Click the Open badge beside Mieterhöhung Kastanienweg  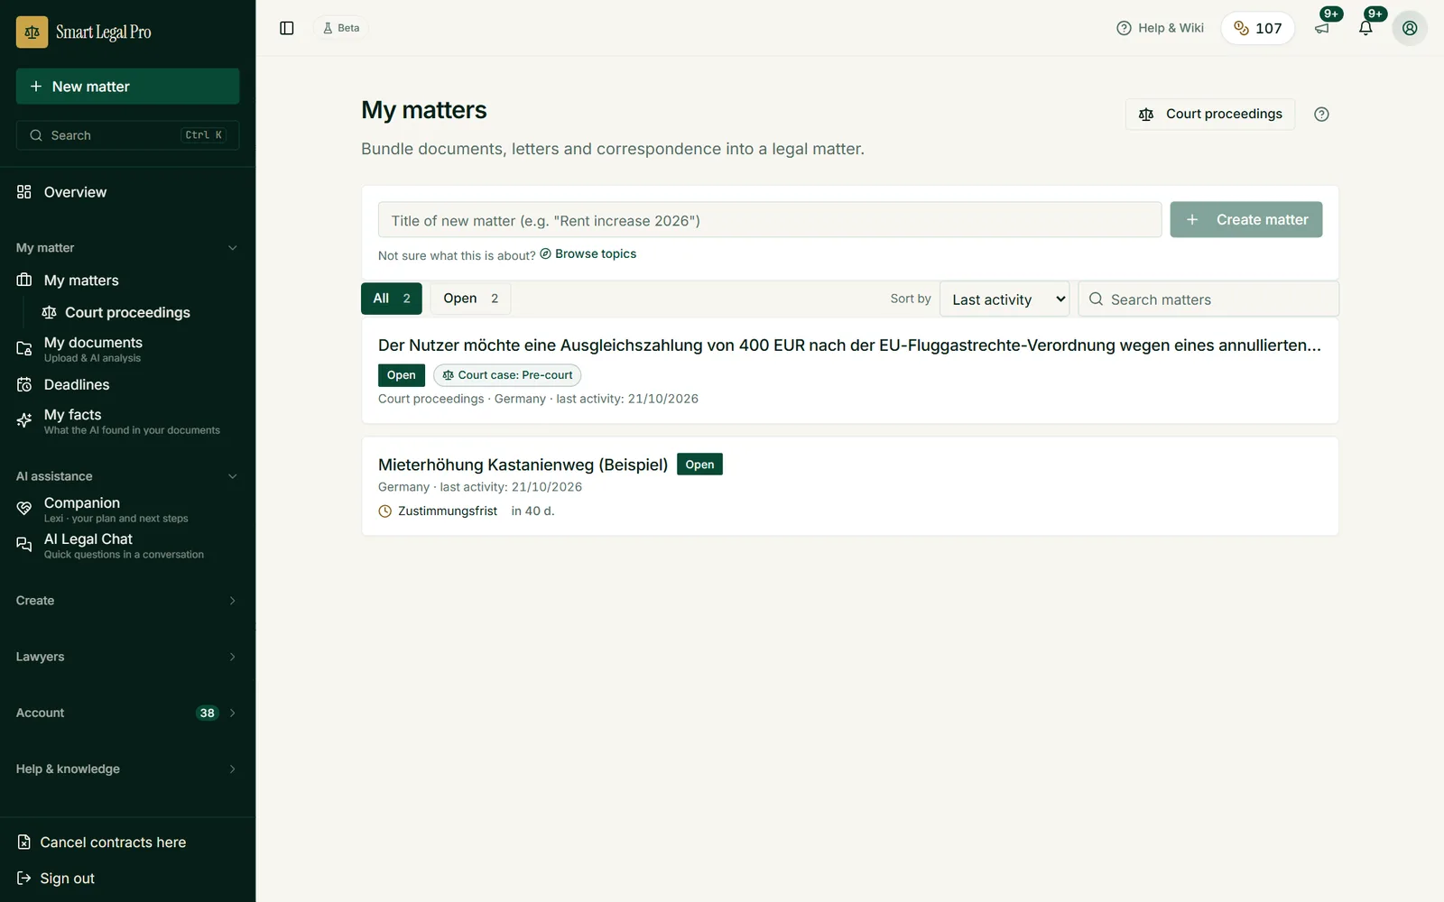699,465
